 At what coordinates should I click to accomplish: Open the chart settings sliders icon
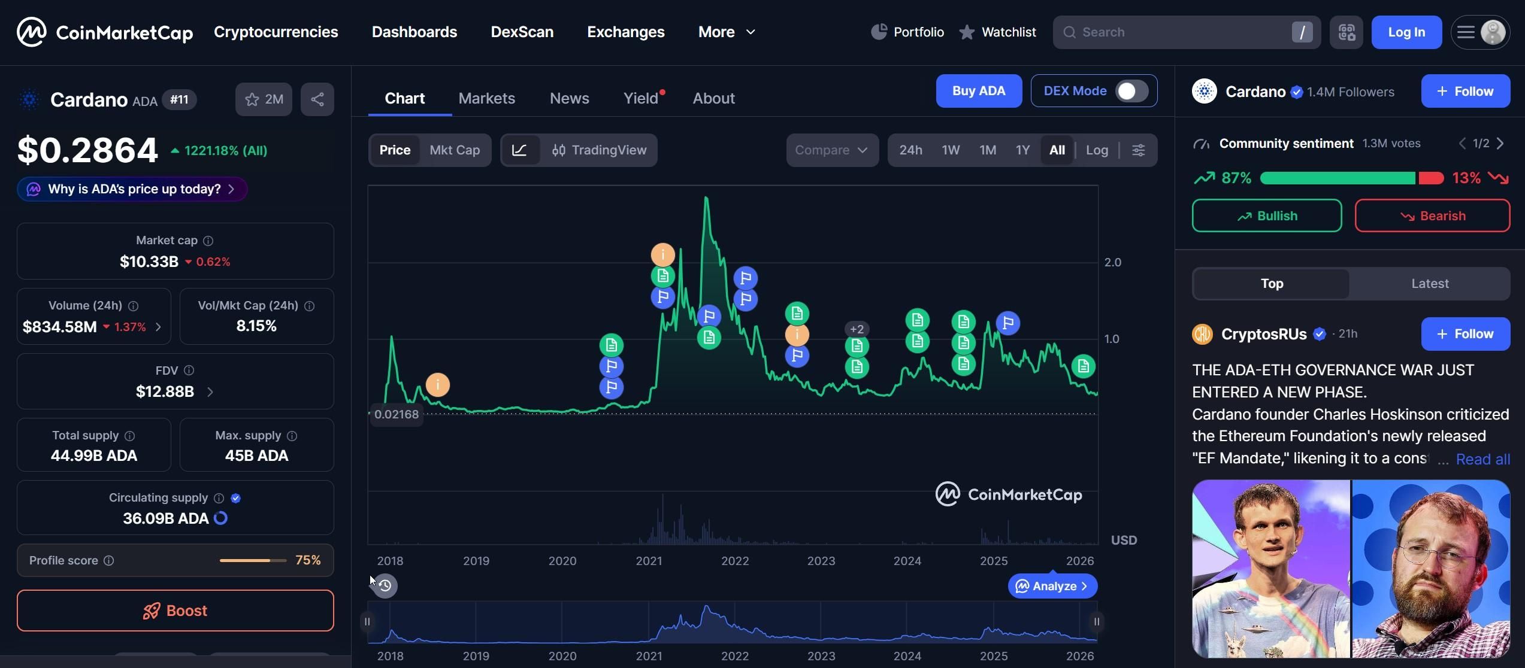pyautogui.click(x=1139, y=150)
